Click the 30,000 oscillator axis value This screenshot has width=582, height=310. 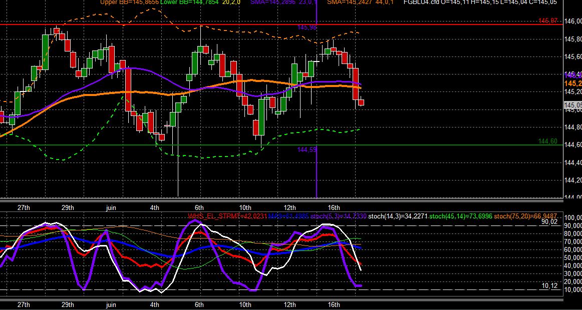tap(572, 273)
